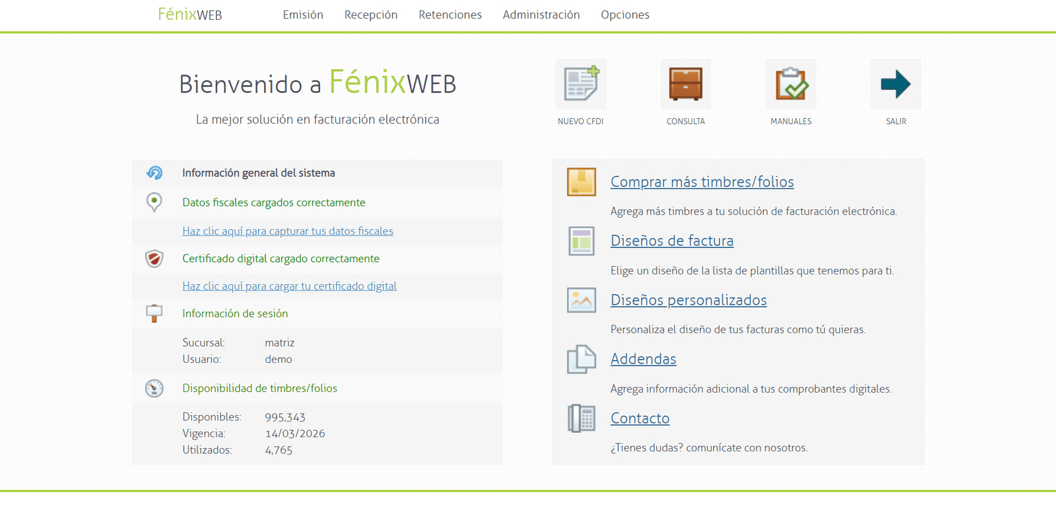Open the Diseños personalizados link
Viewport: 1056px width, 514px height.
(x=688, y=300)
